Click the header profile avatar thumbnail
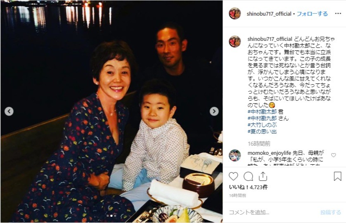The image size is (346, 223). 235,14
